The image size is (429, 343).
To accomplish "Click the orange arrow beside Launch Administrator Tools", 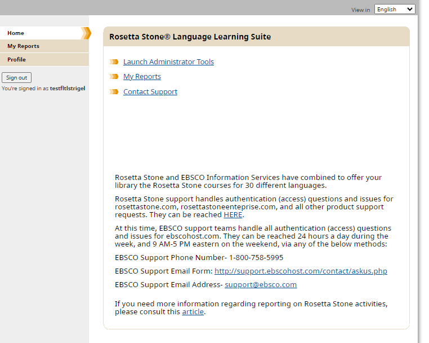I will pos(114,62).
